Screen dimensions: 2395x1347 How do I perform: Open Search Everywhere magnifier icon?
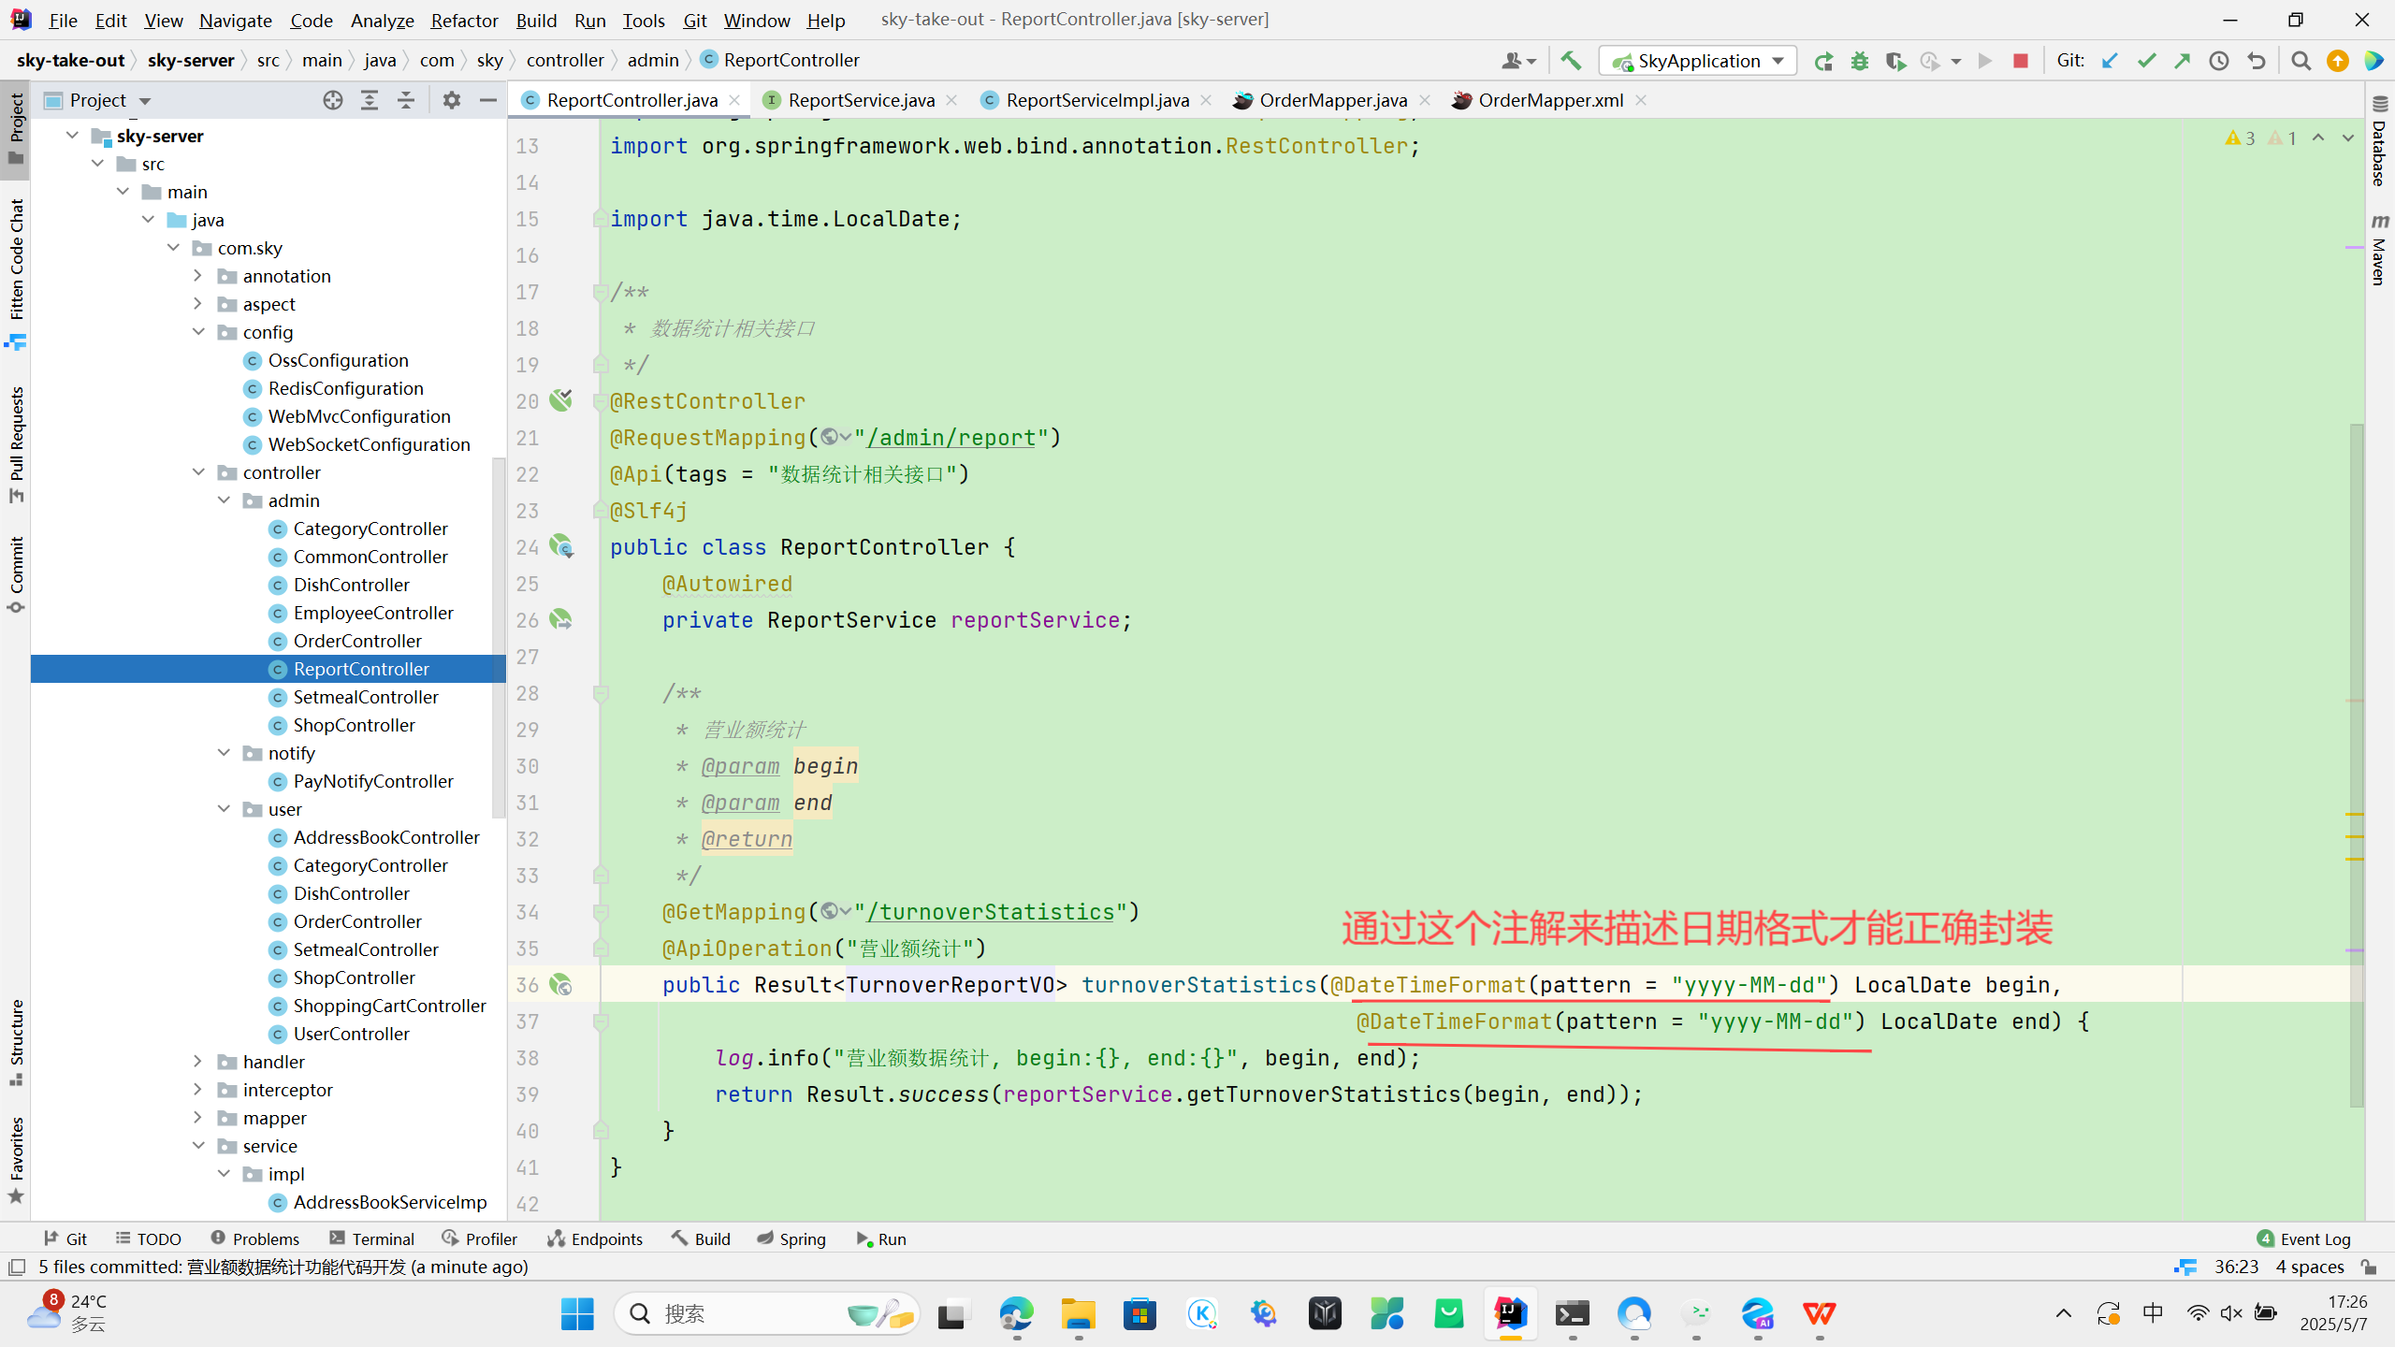tap(2301, 61)
